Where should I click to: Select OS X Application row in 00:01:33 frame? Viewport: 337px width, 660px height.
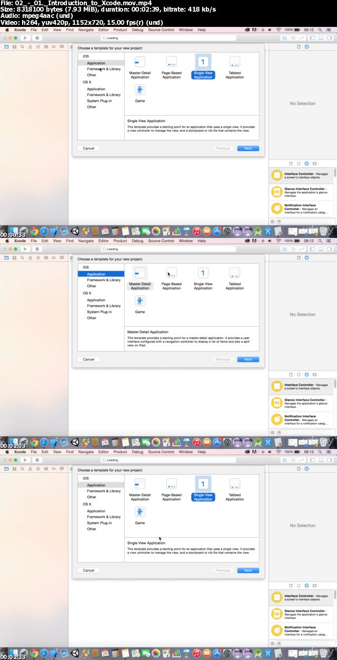tap(96, 511)
